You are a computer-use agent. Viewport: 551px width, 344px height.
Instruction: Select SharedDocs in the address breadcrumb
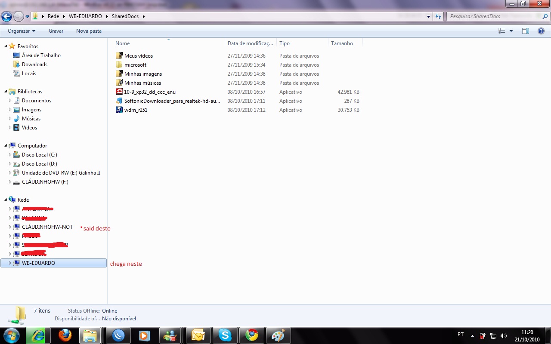[x=125, y=16]
